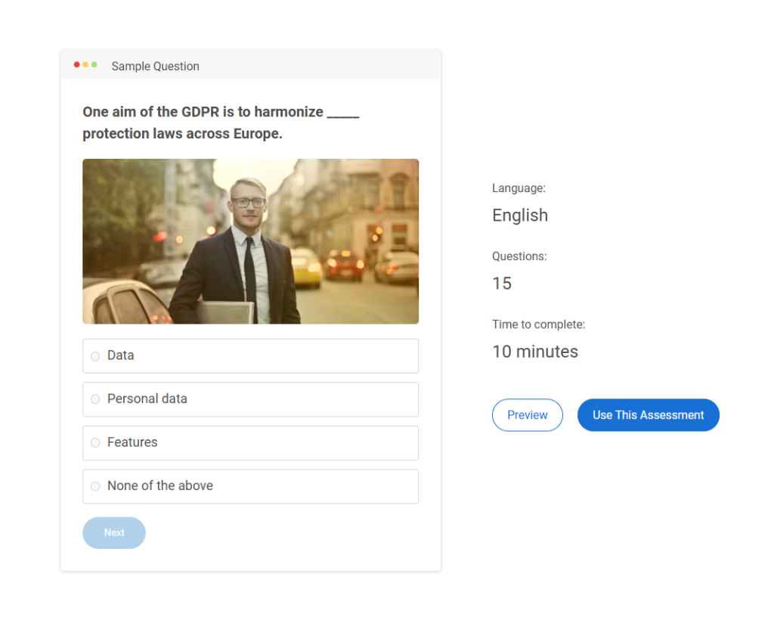This screenshot has width=774, height=617.
Task: Click the 'Questions:' label
Action: coord(519,256)
